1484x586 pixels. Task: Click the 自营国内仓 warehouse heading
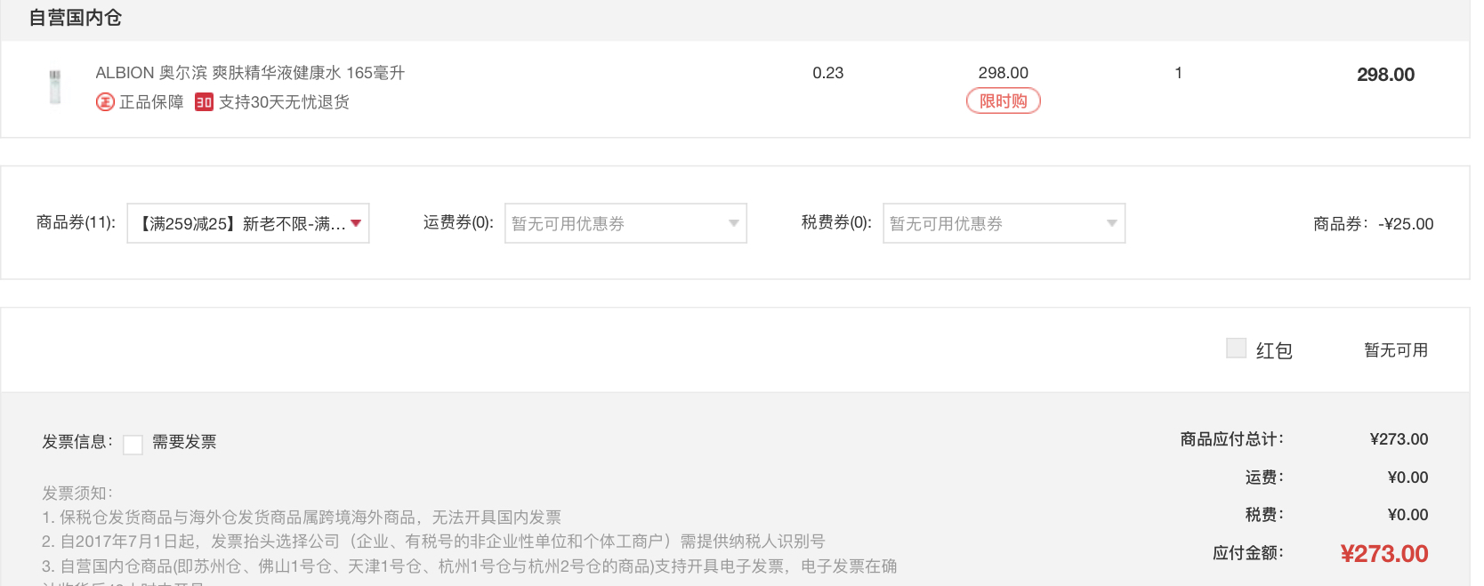coord(75,18)
